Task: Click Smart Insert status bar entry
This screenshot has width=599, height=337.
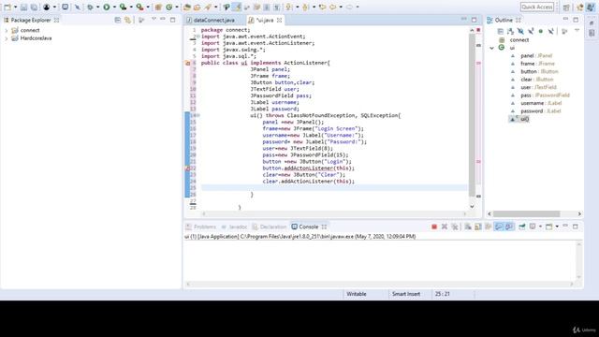Action: [405, 294]
